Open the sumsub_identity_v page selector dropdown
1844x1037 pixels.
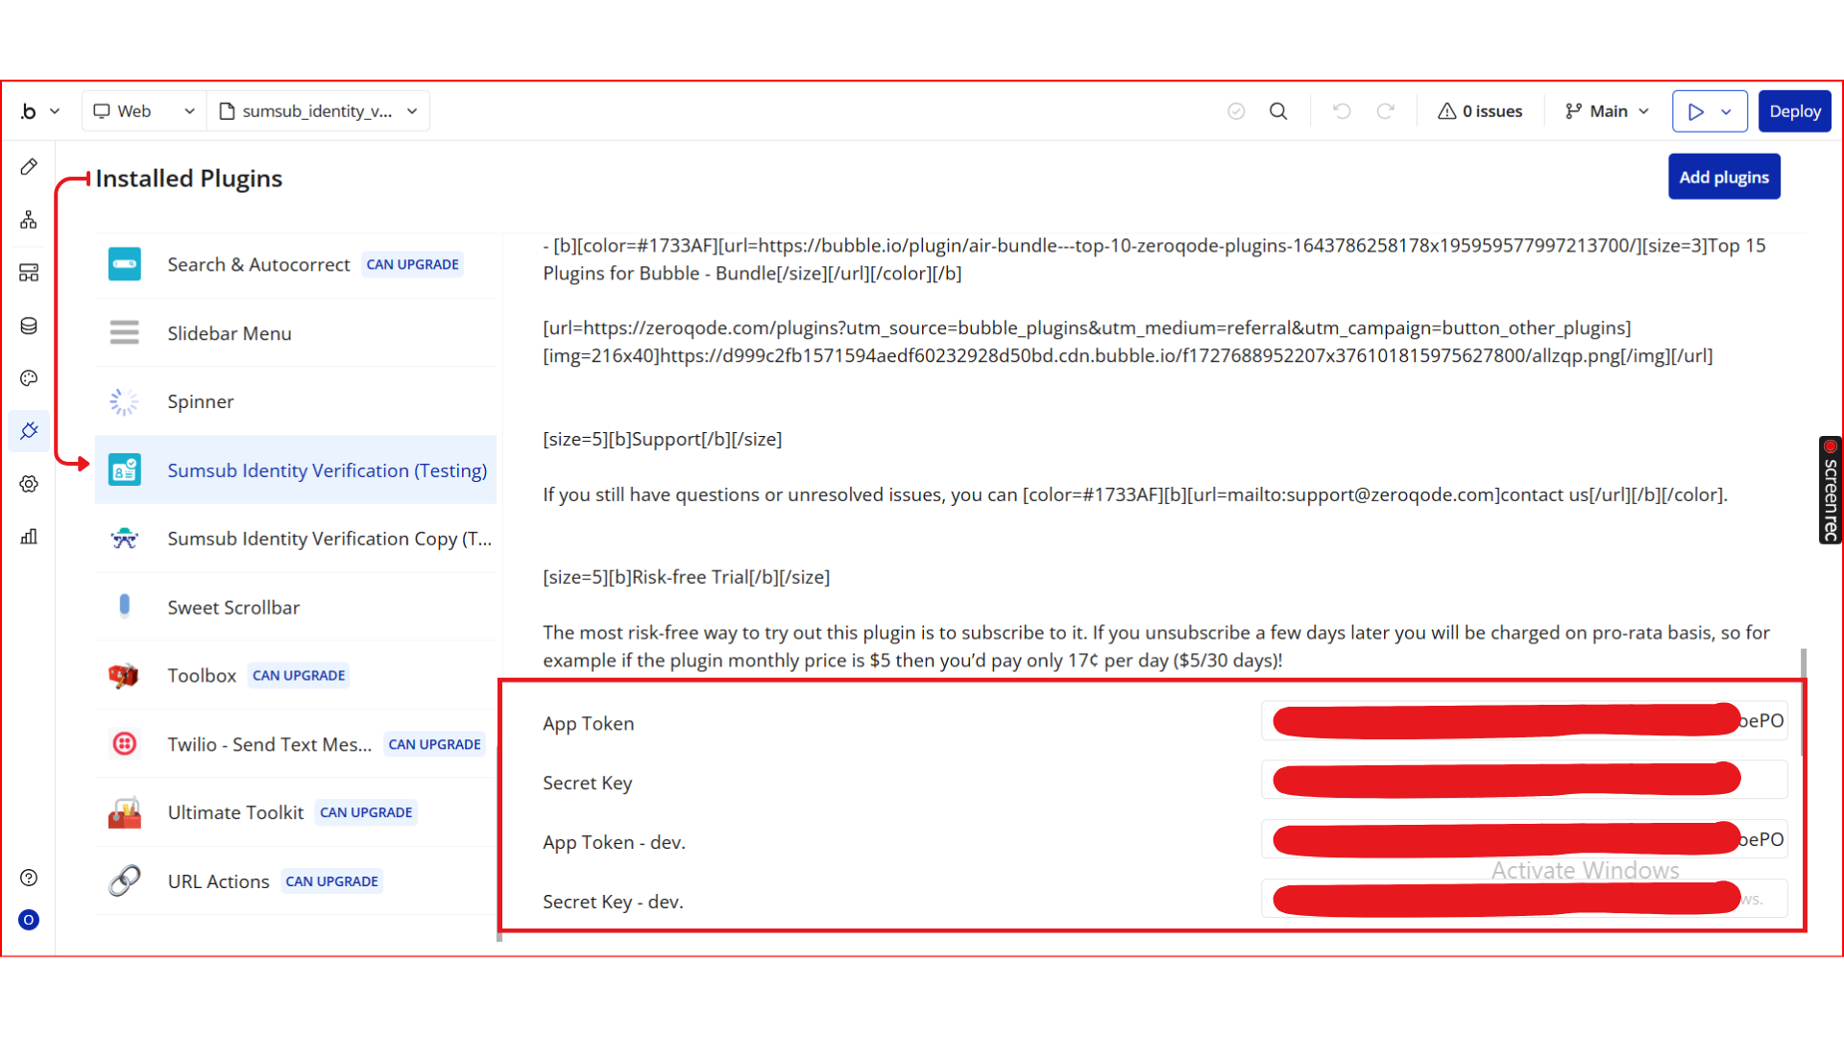click(319, 111)
